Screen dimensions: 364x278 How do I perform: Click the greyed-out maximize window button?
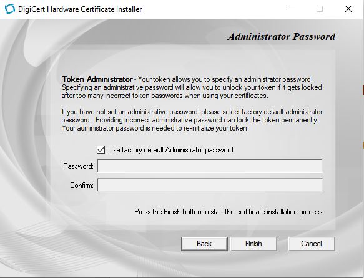(320, 9)
